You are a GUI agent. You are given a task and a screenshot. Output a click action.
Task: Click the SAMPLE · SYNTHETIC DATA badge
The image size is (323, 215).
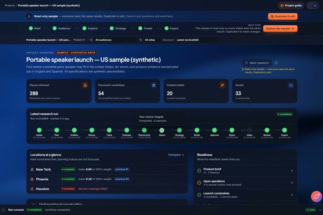76,53
